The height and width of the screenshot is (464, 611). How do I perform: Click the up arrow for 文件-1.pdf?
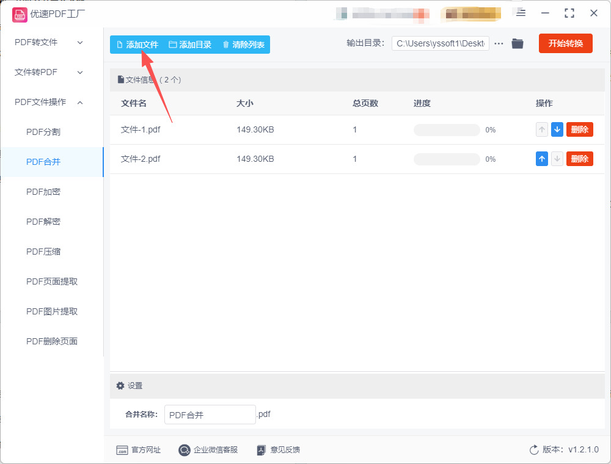click(541, 129)
